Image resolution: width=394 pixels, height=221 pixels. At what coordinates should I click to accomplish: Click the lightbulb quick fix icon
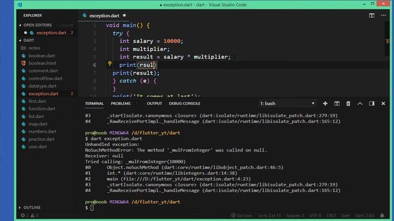[110, 64]
